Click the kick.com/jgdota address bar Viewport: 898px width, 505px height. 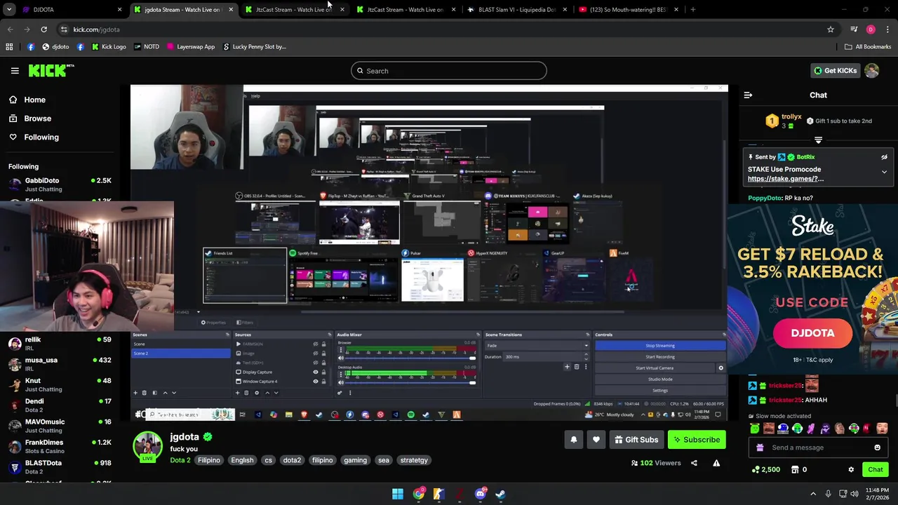point(449,29)
